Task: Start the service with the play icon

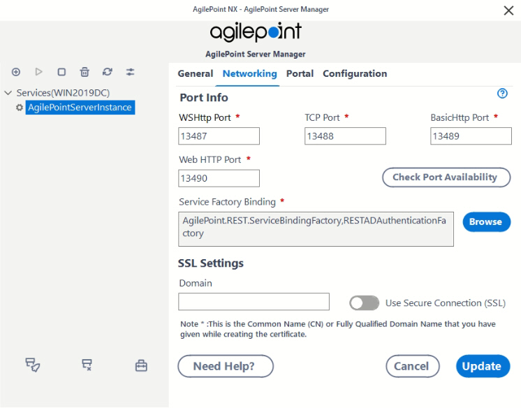Action: click(x=39, y=72)
